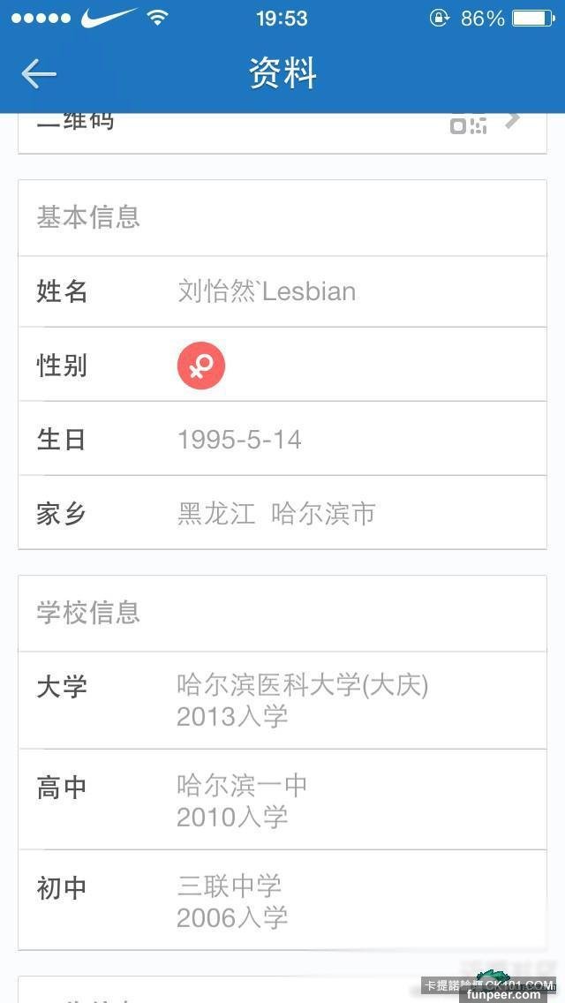Tap the 学校信息 section header
The height and width of the screenshot is (1003, 565).
(x=88, y=613)
